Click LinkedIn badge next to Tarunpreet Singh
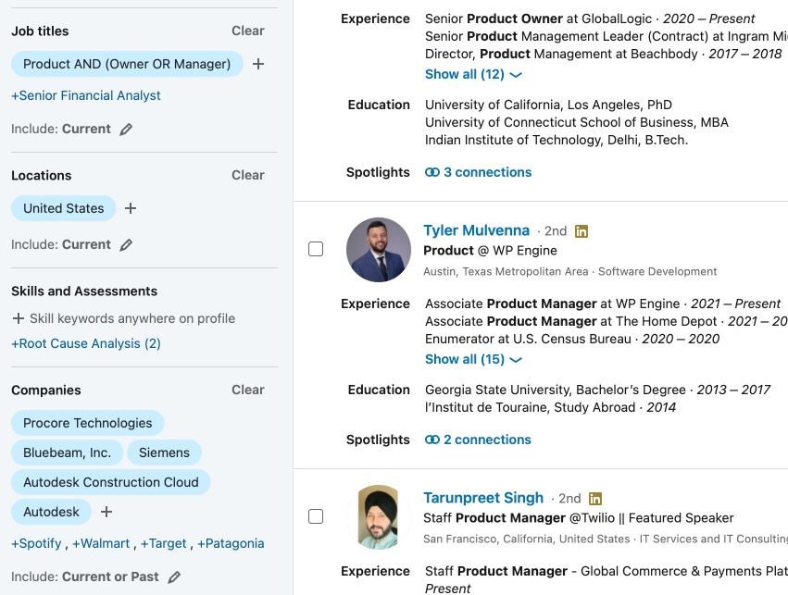Screen dimensions: 788x595 [595, 499]
